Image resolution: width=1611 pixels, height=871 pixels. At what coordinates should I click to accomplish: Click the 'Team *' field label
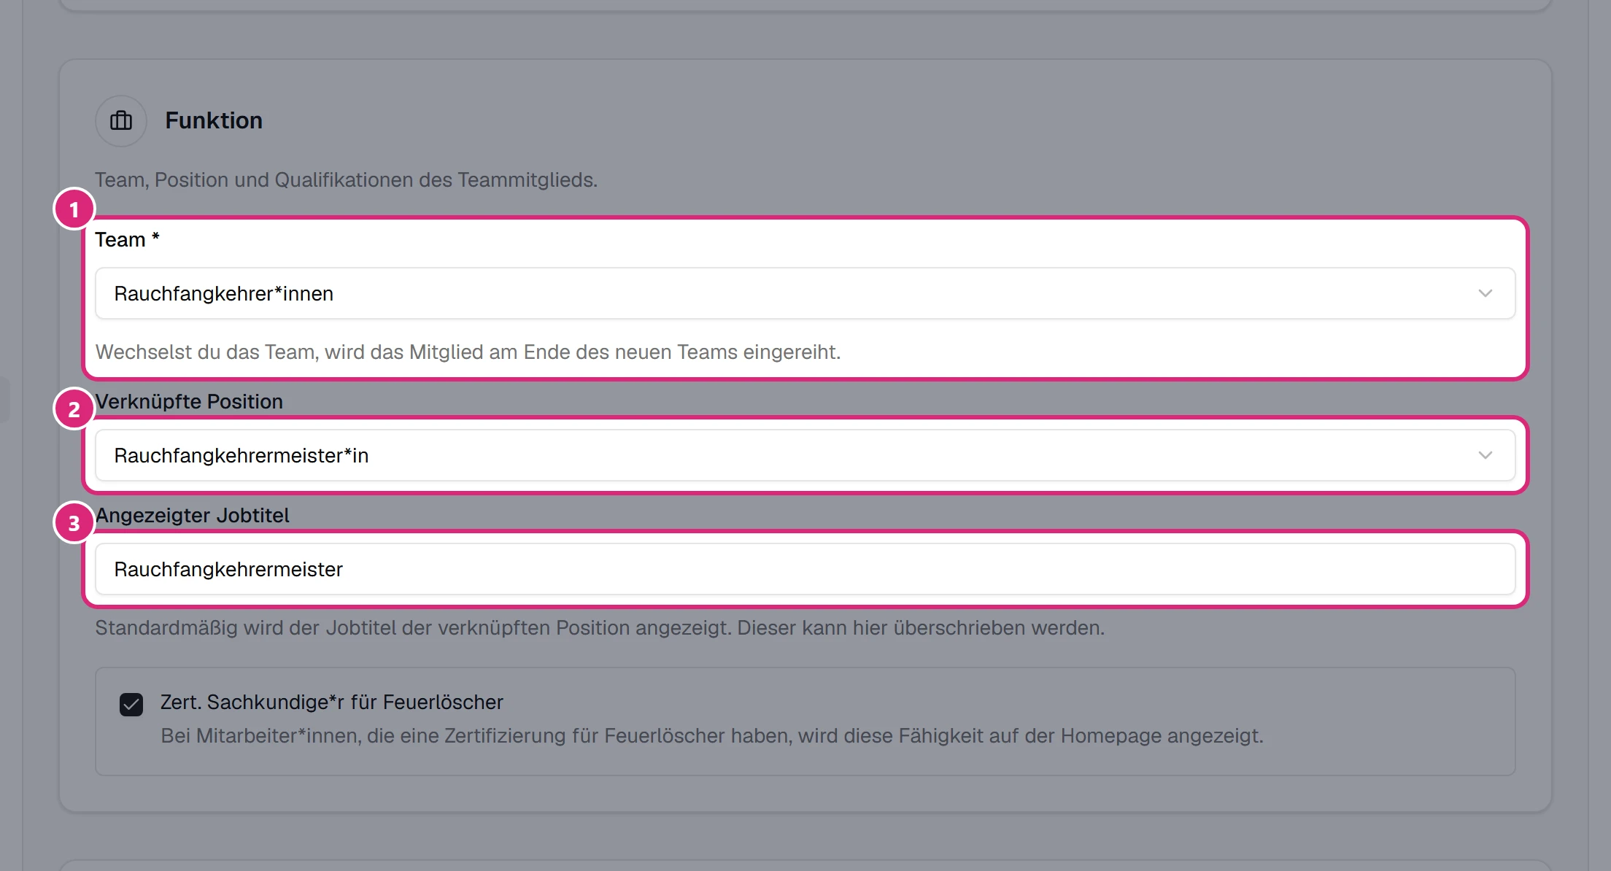127,239
